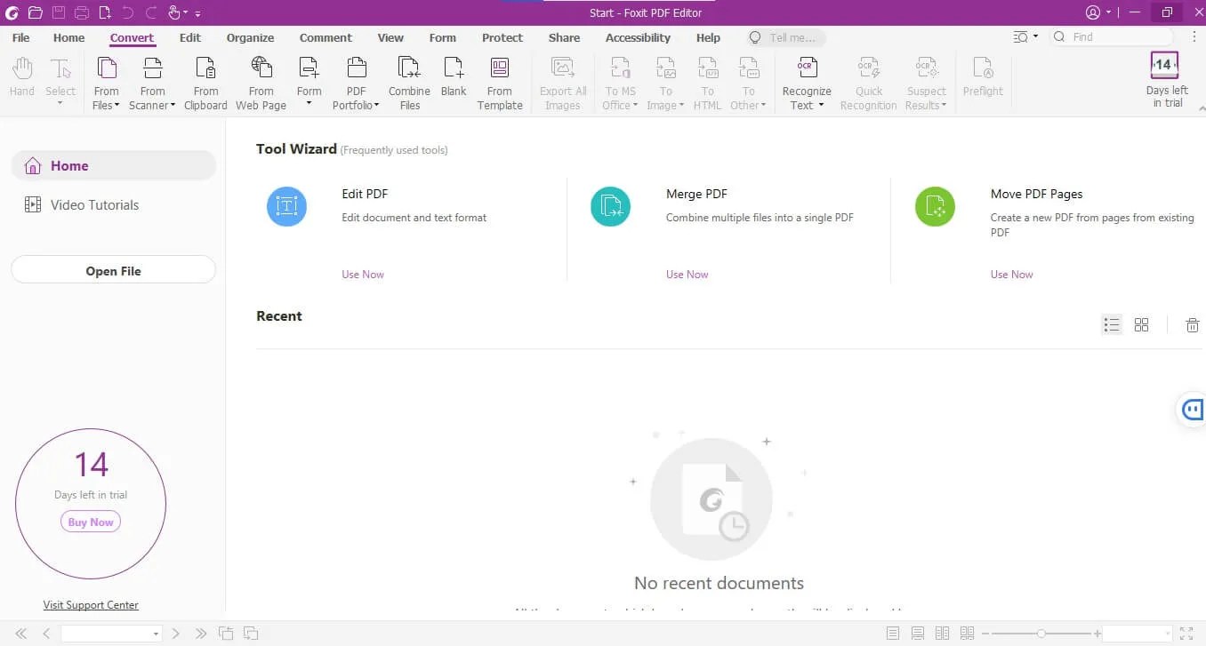1206x646 pixels.
Task: Run the Recognize Text OCR tool
Action: pos(806,80)
